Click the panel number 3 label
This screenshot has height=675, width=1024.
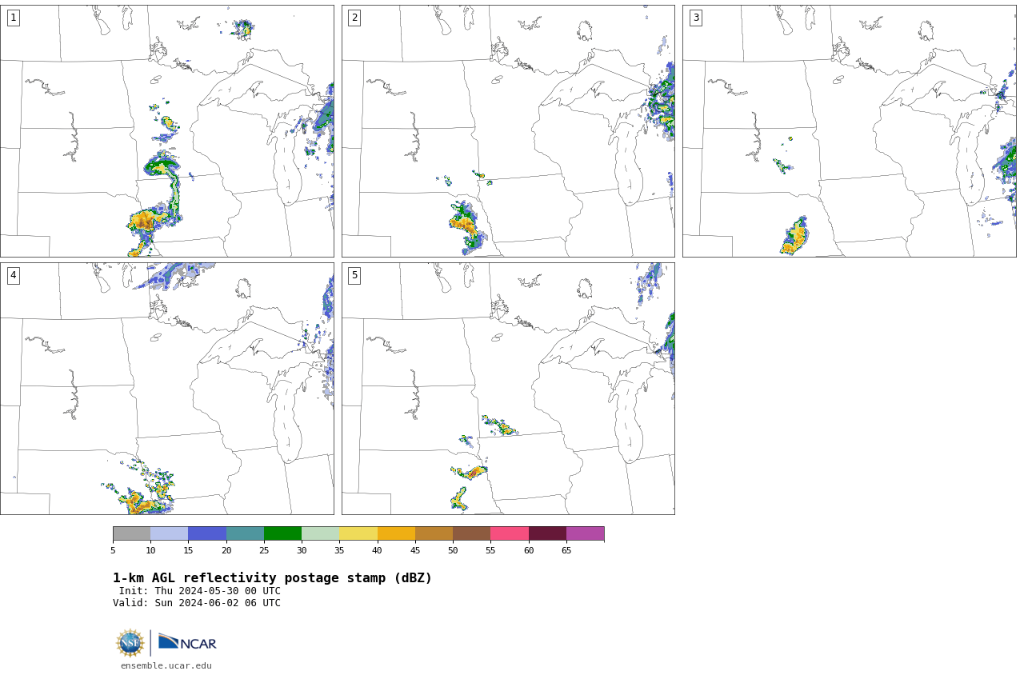(x=695, y=18)
